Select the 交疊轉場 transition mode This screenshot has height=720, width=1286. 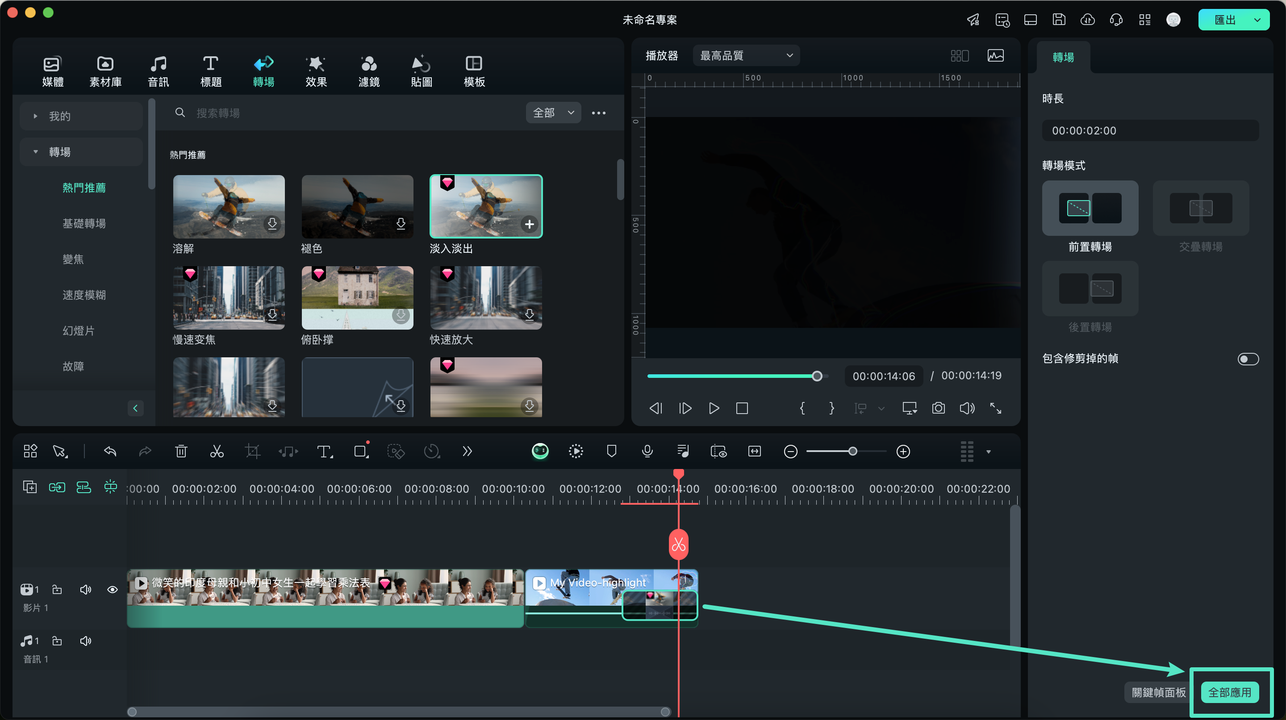click(x=1200, y=208)
